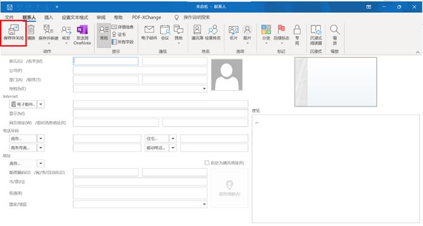Image resolution: width=423 pixels, height=226 pixels.
Task: Click the 电子邮件... button in Internet section
Action: tap(23, 104)
